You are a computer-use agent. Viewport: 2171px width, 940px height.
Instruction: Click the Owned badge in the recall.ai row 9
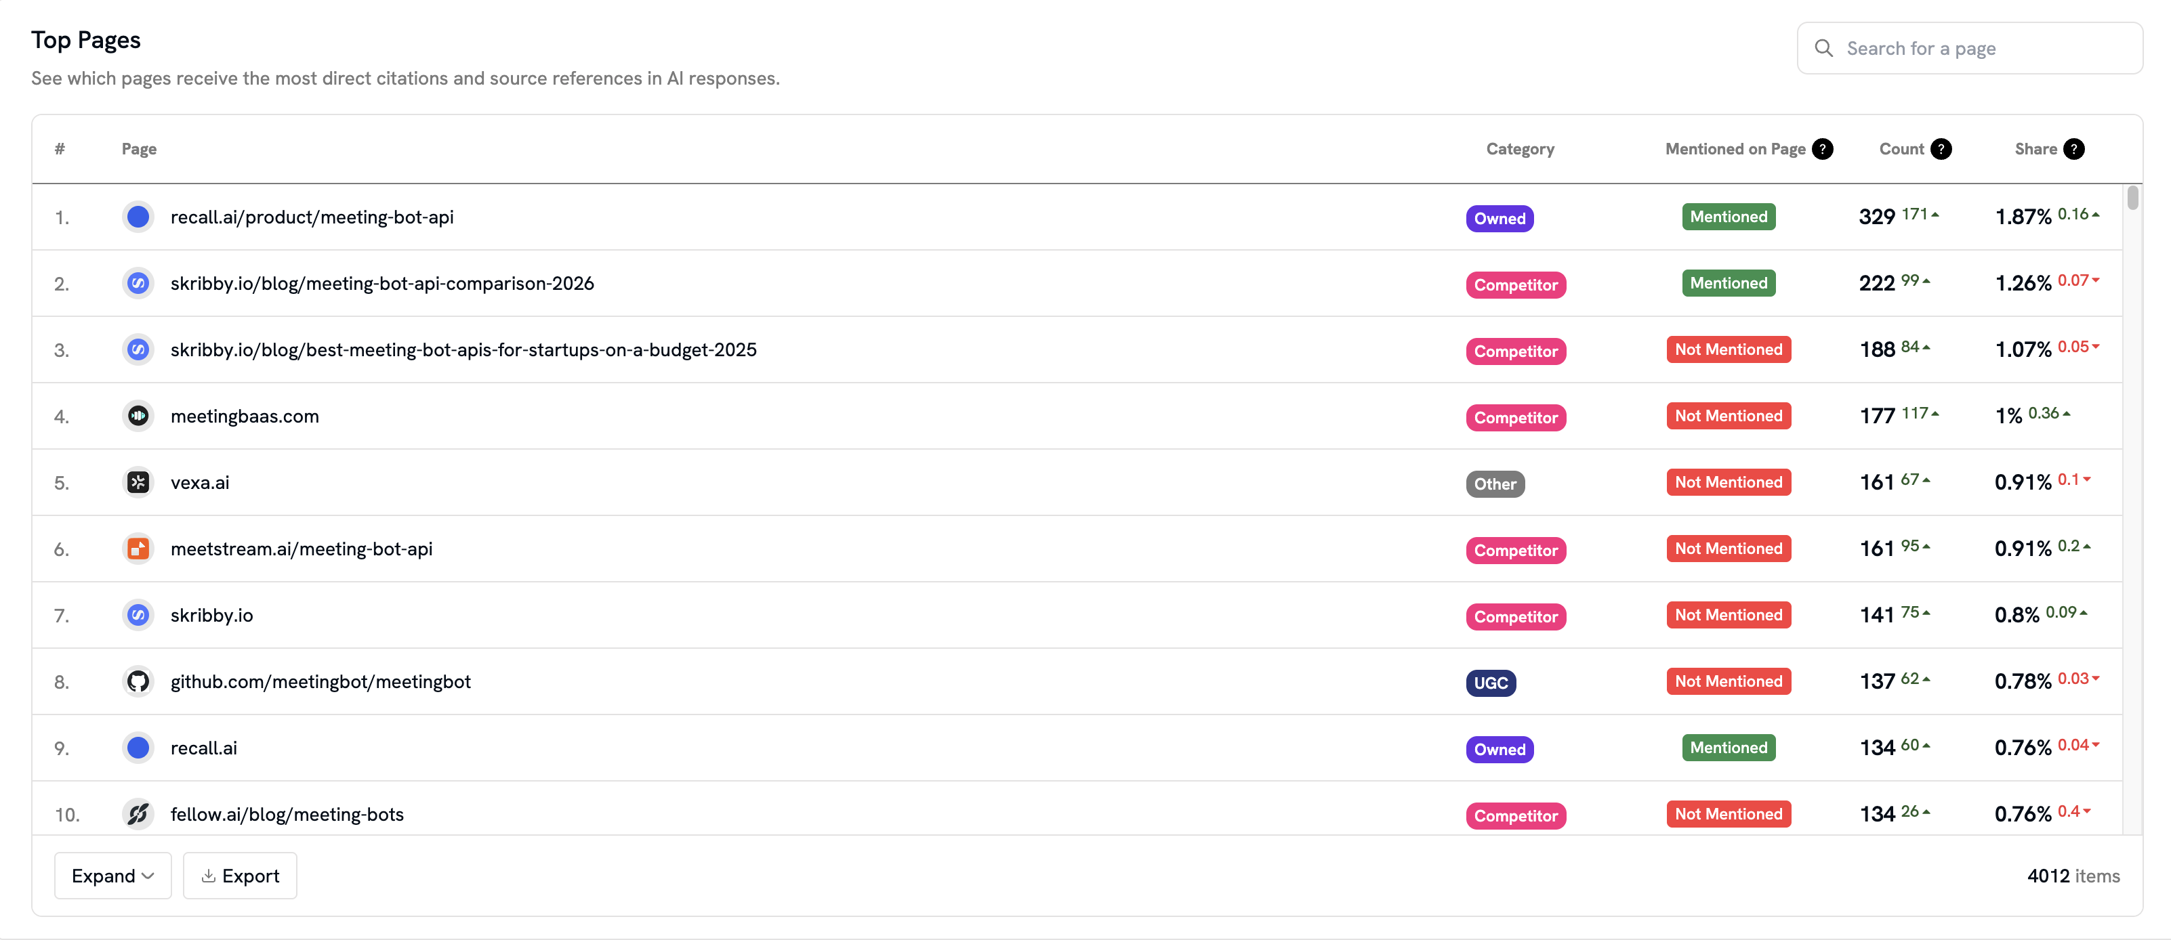(x=1500, y=750)
